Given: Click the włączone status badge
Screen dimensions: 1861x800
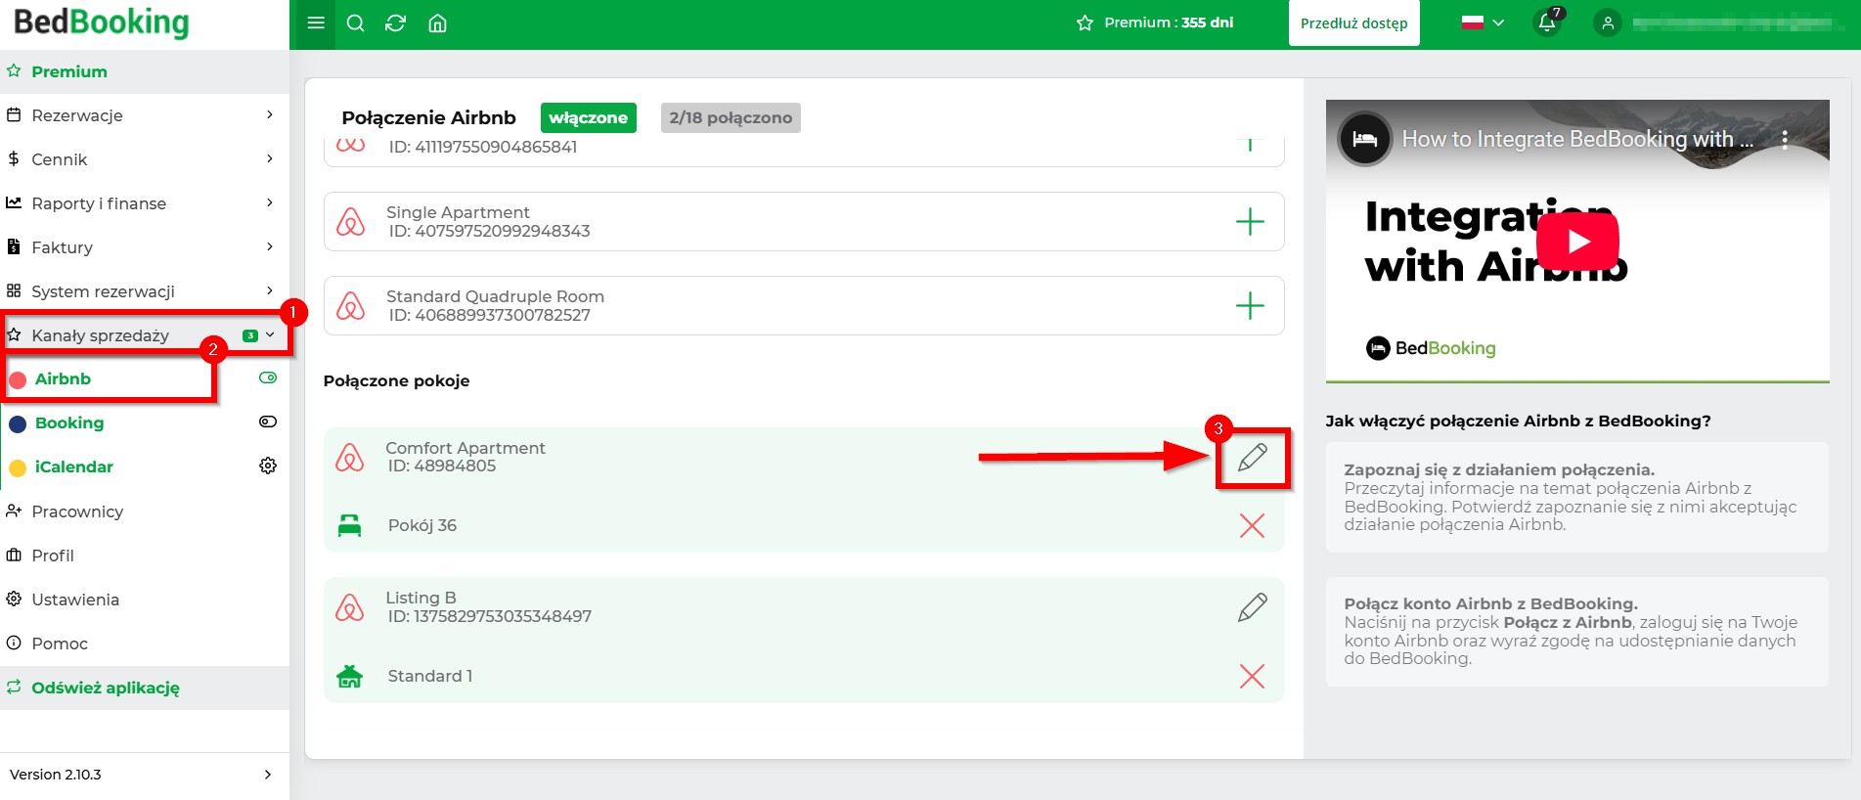Looking at the screenshot, I should click(588, 117).
